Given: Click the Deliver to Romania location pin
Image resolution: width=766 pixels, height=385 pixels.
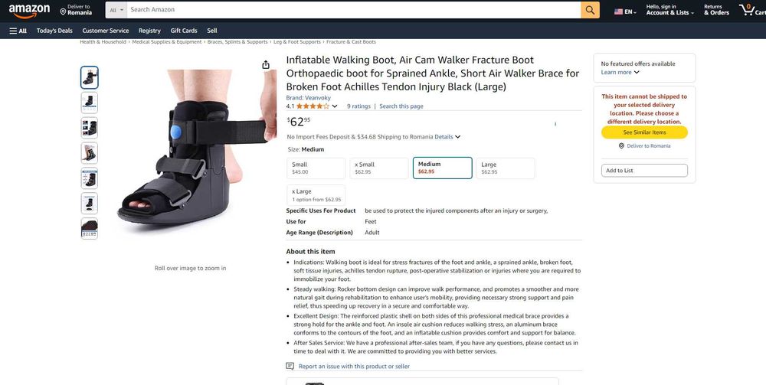Looking at the screenshot, I should tap(63, 11).
